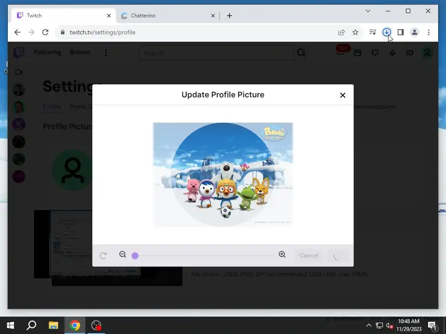Open Twitch whispers chat icon
Screen dimensions: 446x334
click(x=375, y=53)
